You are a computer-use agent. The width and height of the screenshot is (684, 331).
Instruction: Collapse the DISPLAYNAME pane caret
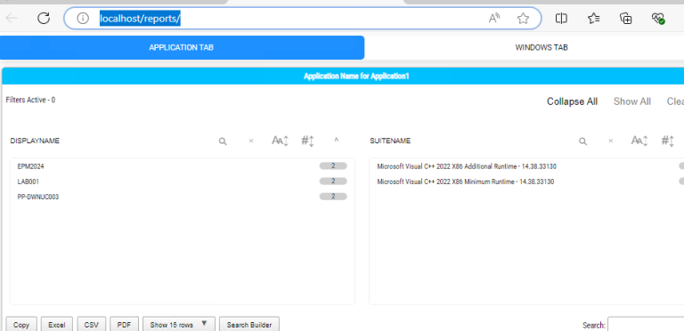[x=337, y=141]
